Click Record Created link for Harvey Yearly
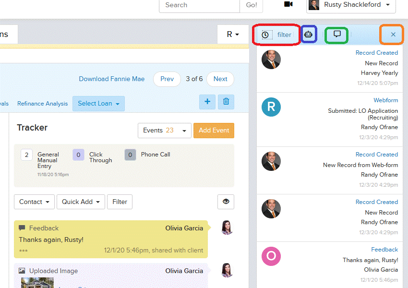The height and width of the screenshot is (288, 408). coord(376,53)
